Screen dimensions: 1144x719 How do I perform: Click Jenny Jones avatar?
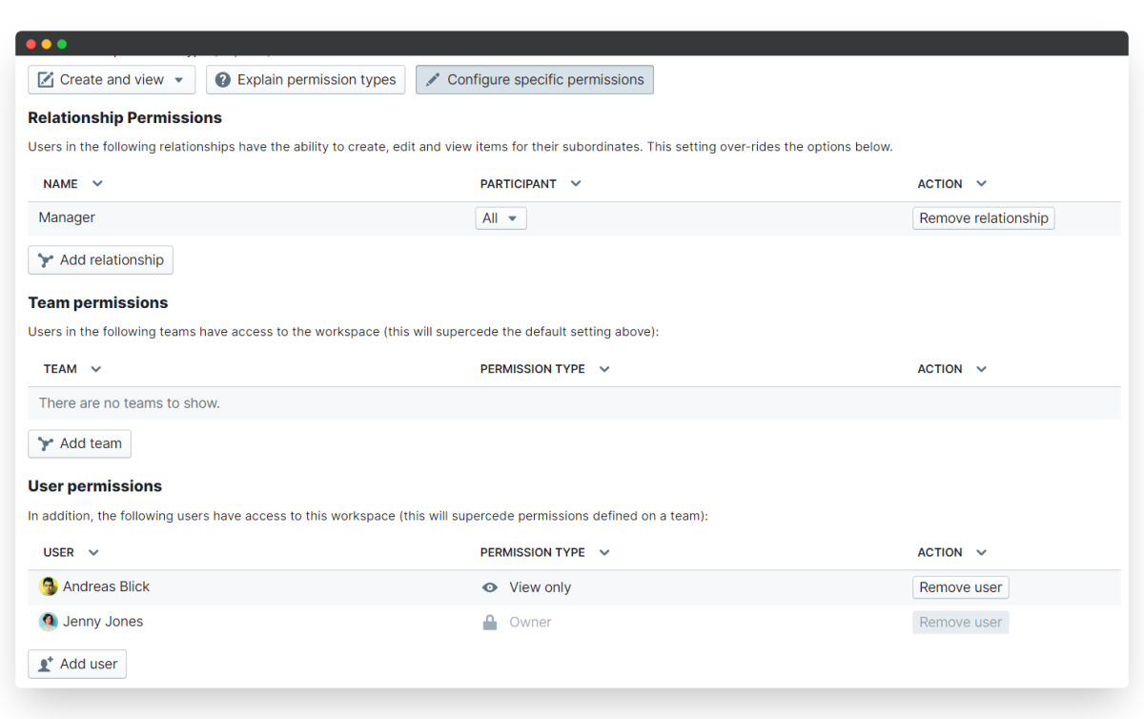[49, 622]
